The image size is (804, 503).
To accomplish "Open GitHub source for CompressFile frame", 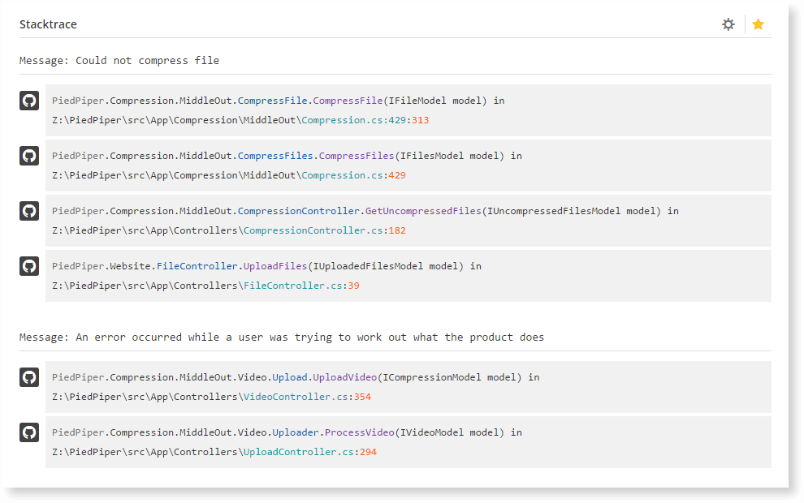I will pos(28,100).
